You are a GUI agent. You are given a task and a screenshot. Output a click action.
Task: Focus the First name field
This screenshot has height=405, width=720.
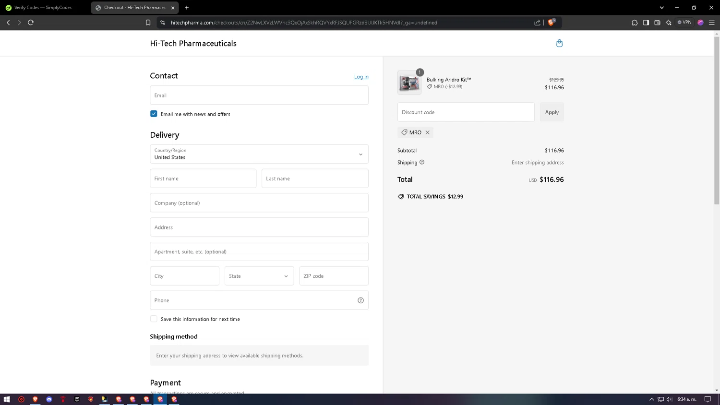click(x=203, y=179)
